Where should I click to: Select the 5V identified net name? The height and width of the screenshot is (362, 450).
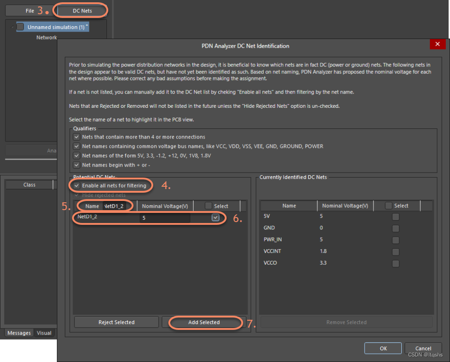click(267, 216)
